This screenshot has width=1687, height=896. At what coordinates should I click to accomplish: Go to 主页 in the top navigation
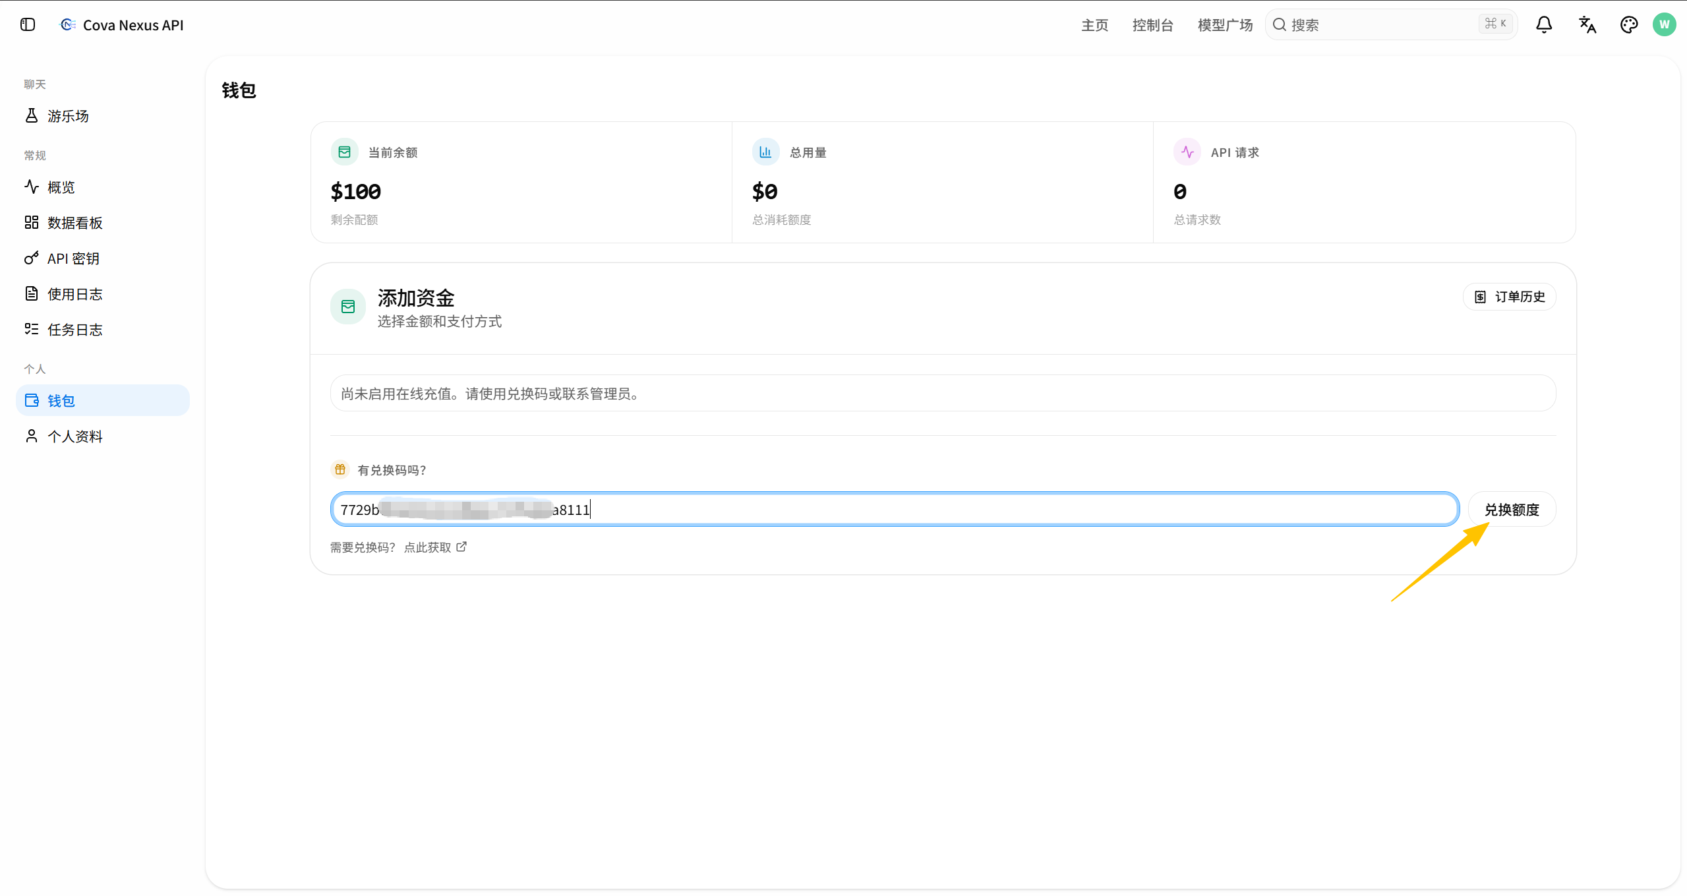click(1095, 25)
